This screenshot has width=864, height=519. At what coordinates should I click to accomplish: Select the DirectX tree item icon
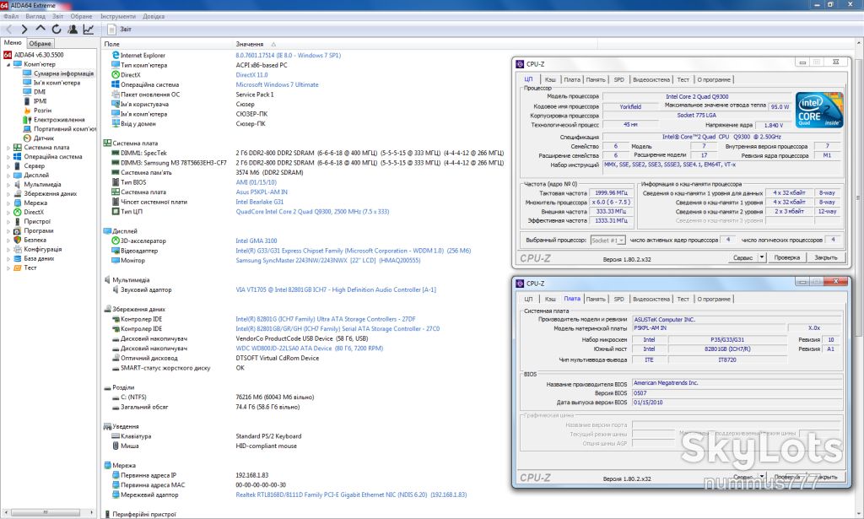[17, 212]
